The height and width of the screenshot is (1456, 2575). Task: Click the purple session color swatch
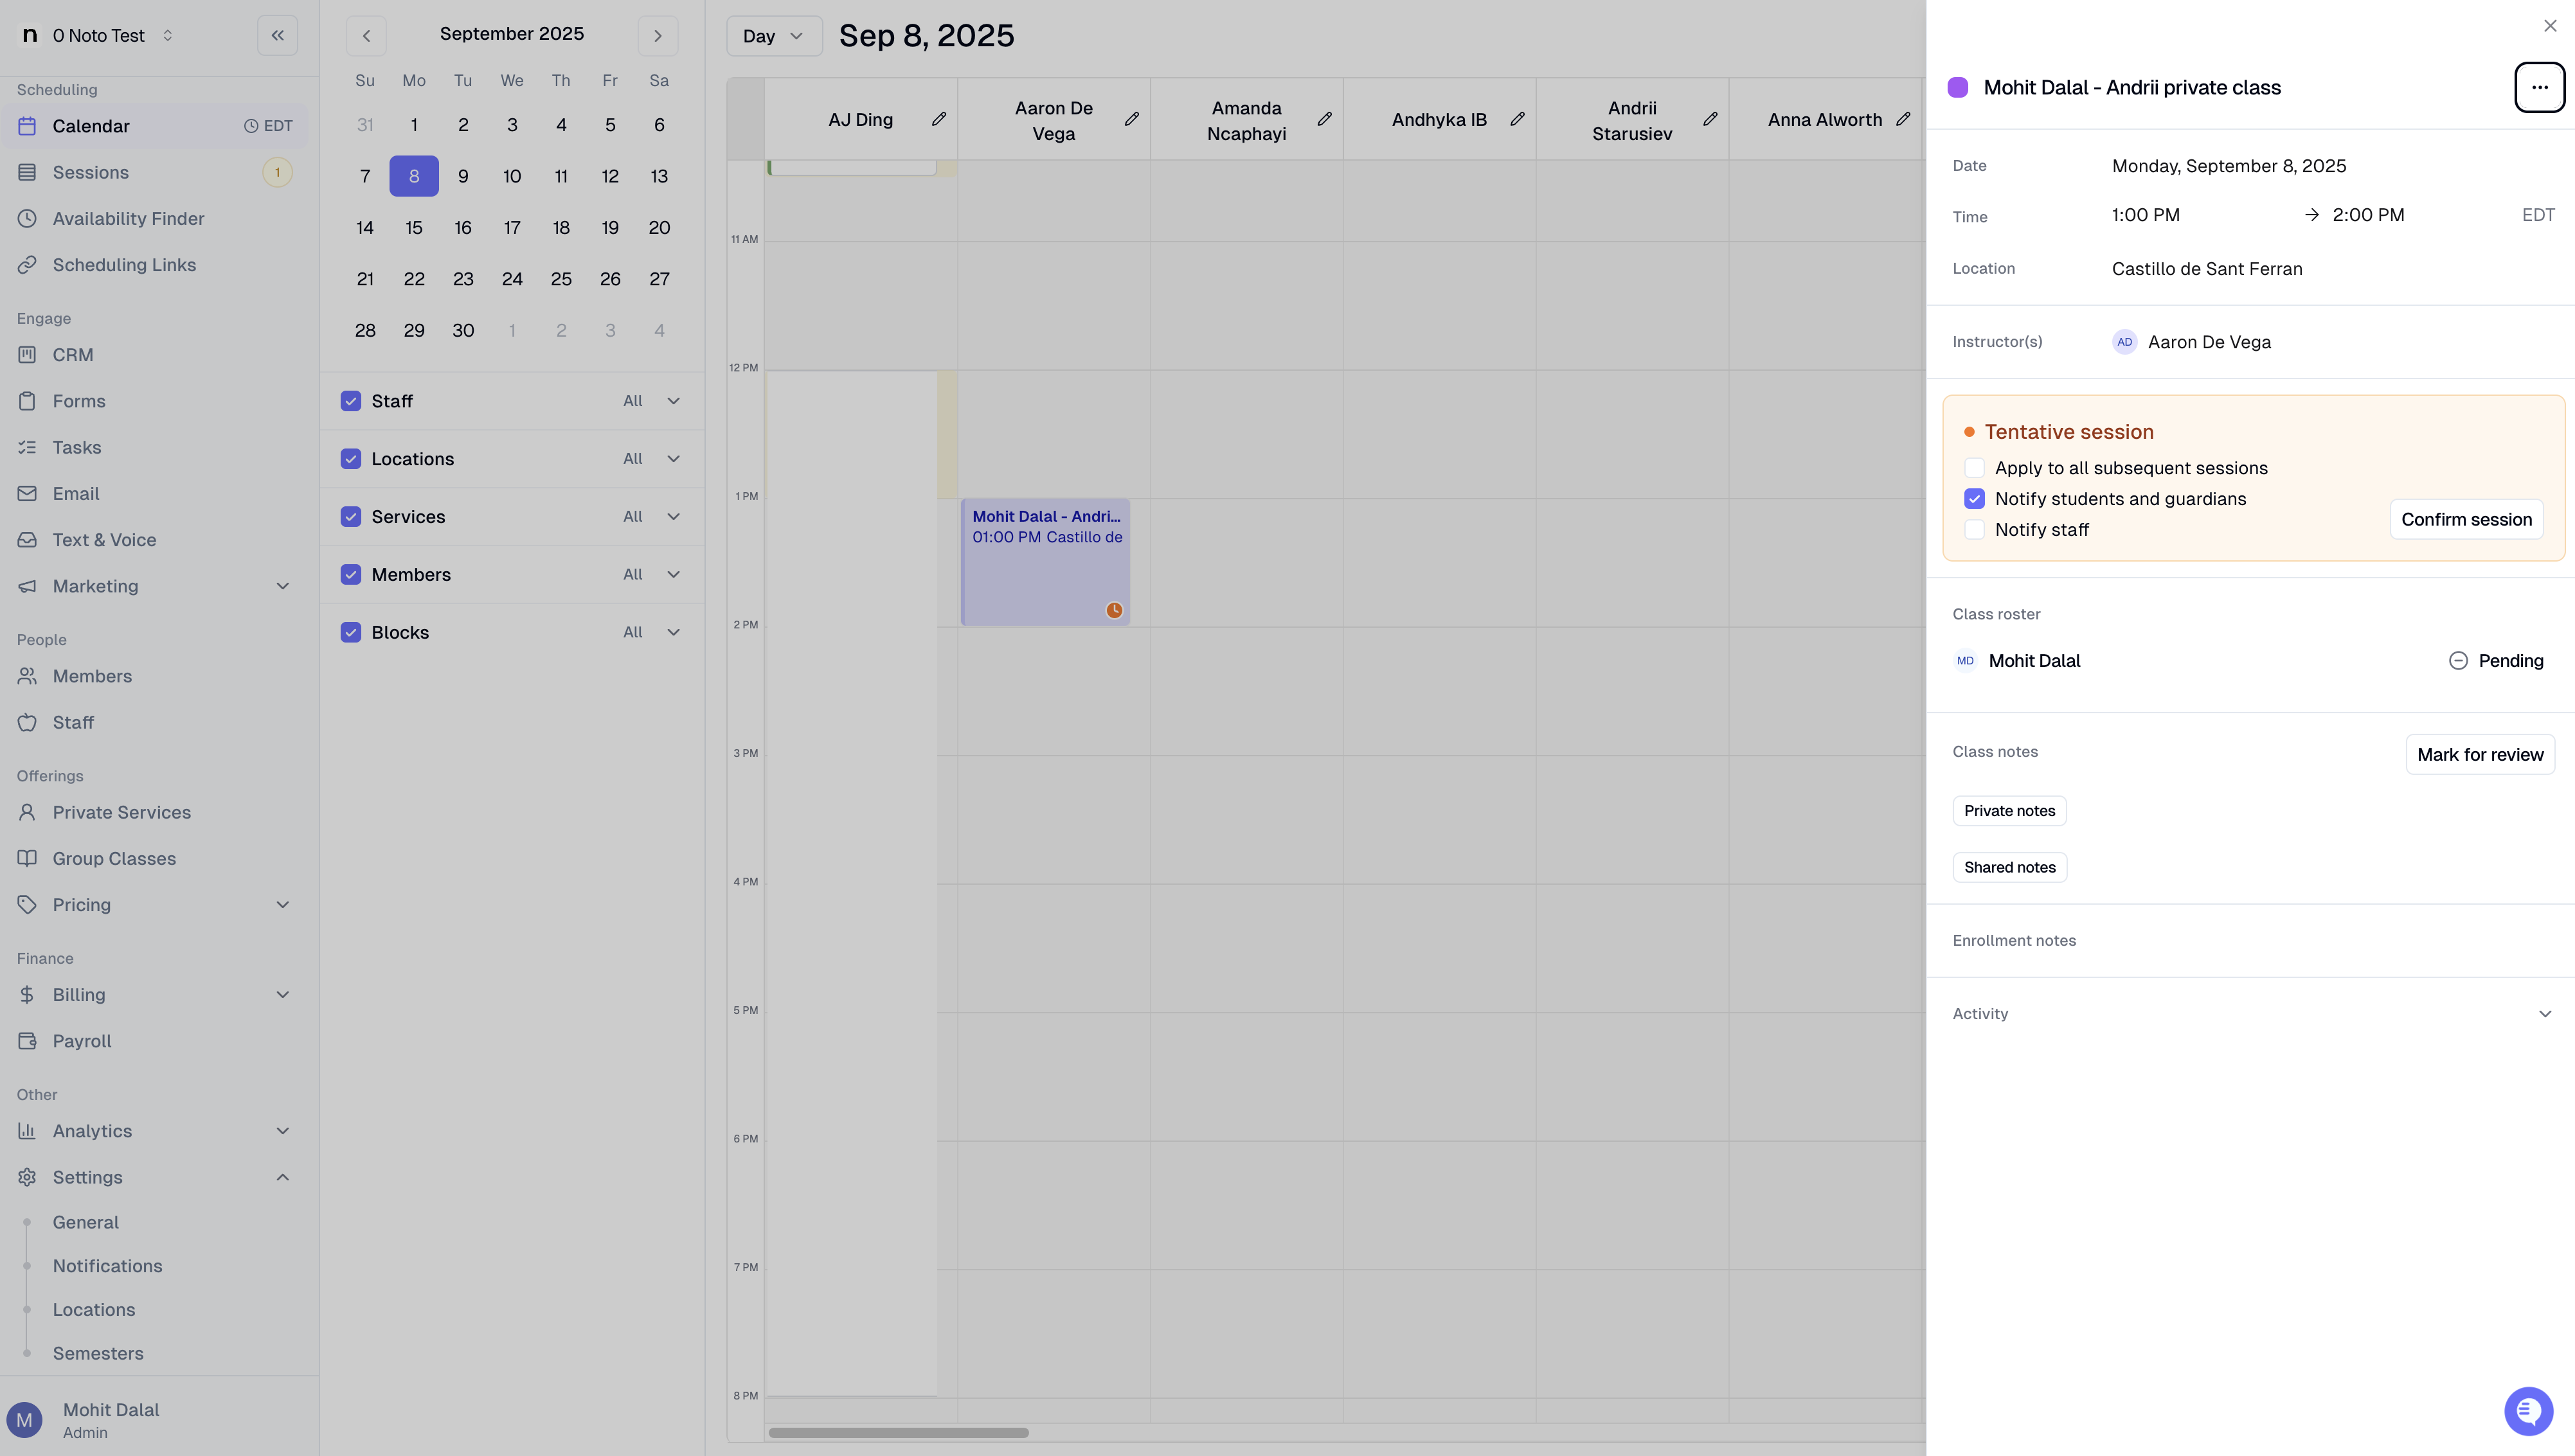1958,87
